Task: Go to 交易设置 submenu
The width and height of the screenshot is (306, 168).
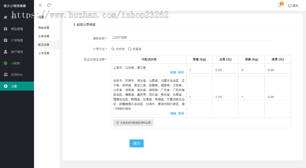Action: [x=44, y=36]
